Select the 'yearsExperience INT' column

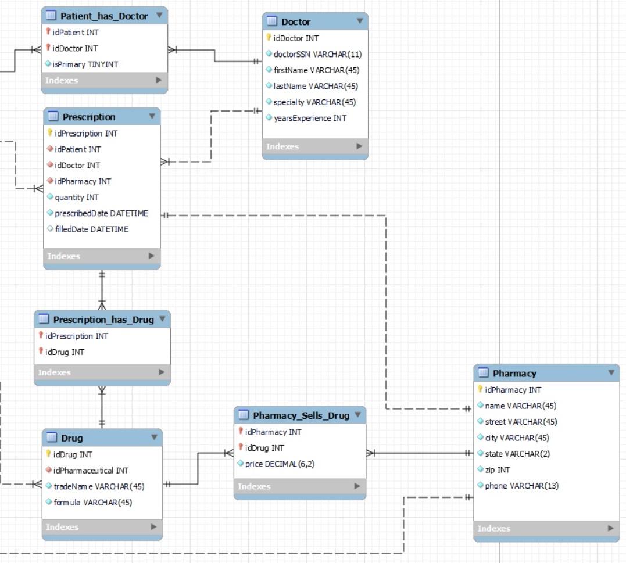pos(315,118)
